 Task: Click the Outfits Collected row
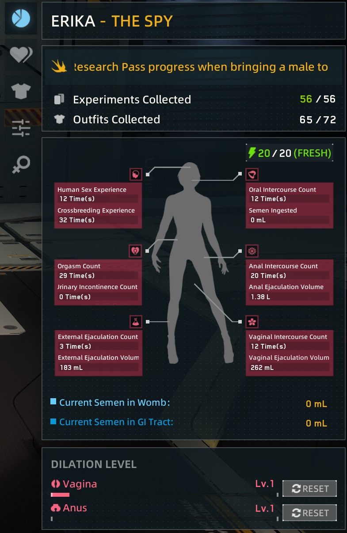click(x=194, y=119)
